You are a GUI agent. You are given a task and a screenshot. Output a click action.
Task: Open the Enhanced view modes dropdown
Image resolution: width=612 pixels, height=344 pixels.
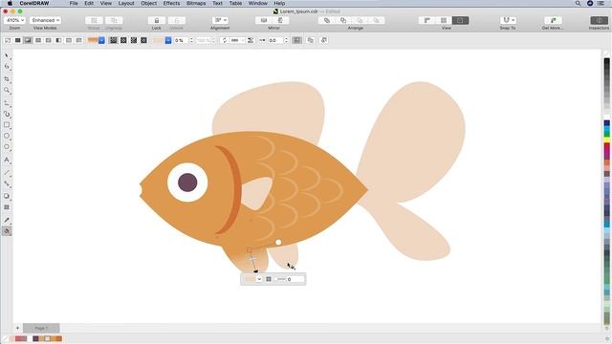[x=45, y=20]
